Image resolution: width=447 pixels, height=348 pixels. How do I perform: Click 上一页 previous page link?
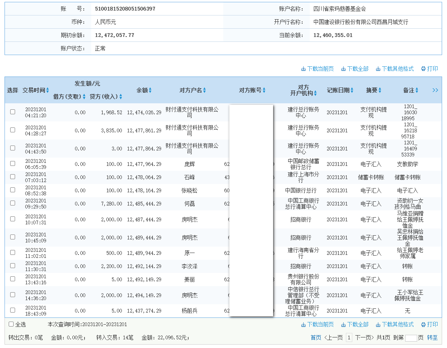333,338
